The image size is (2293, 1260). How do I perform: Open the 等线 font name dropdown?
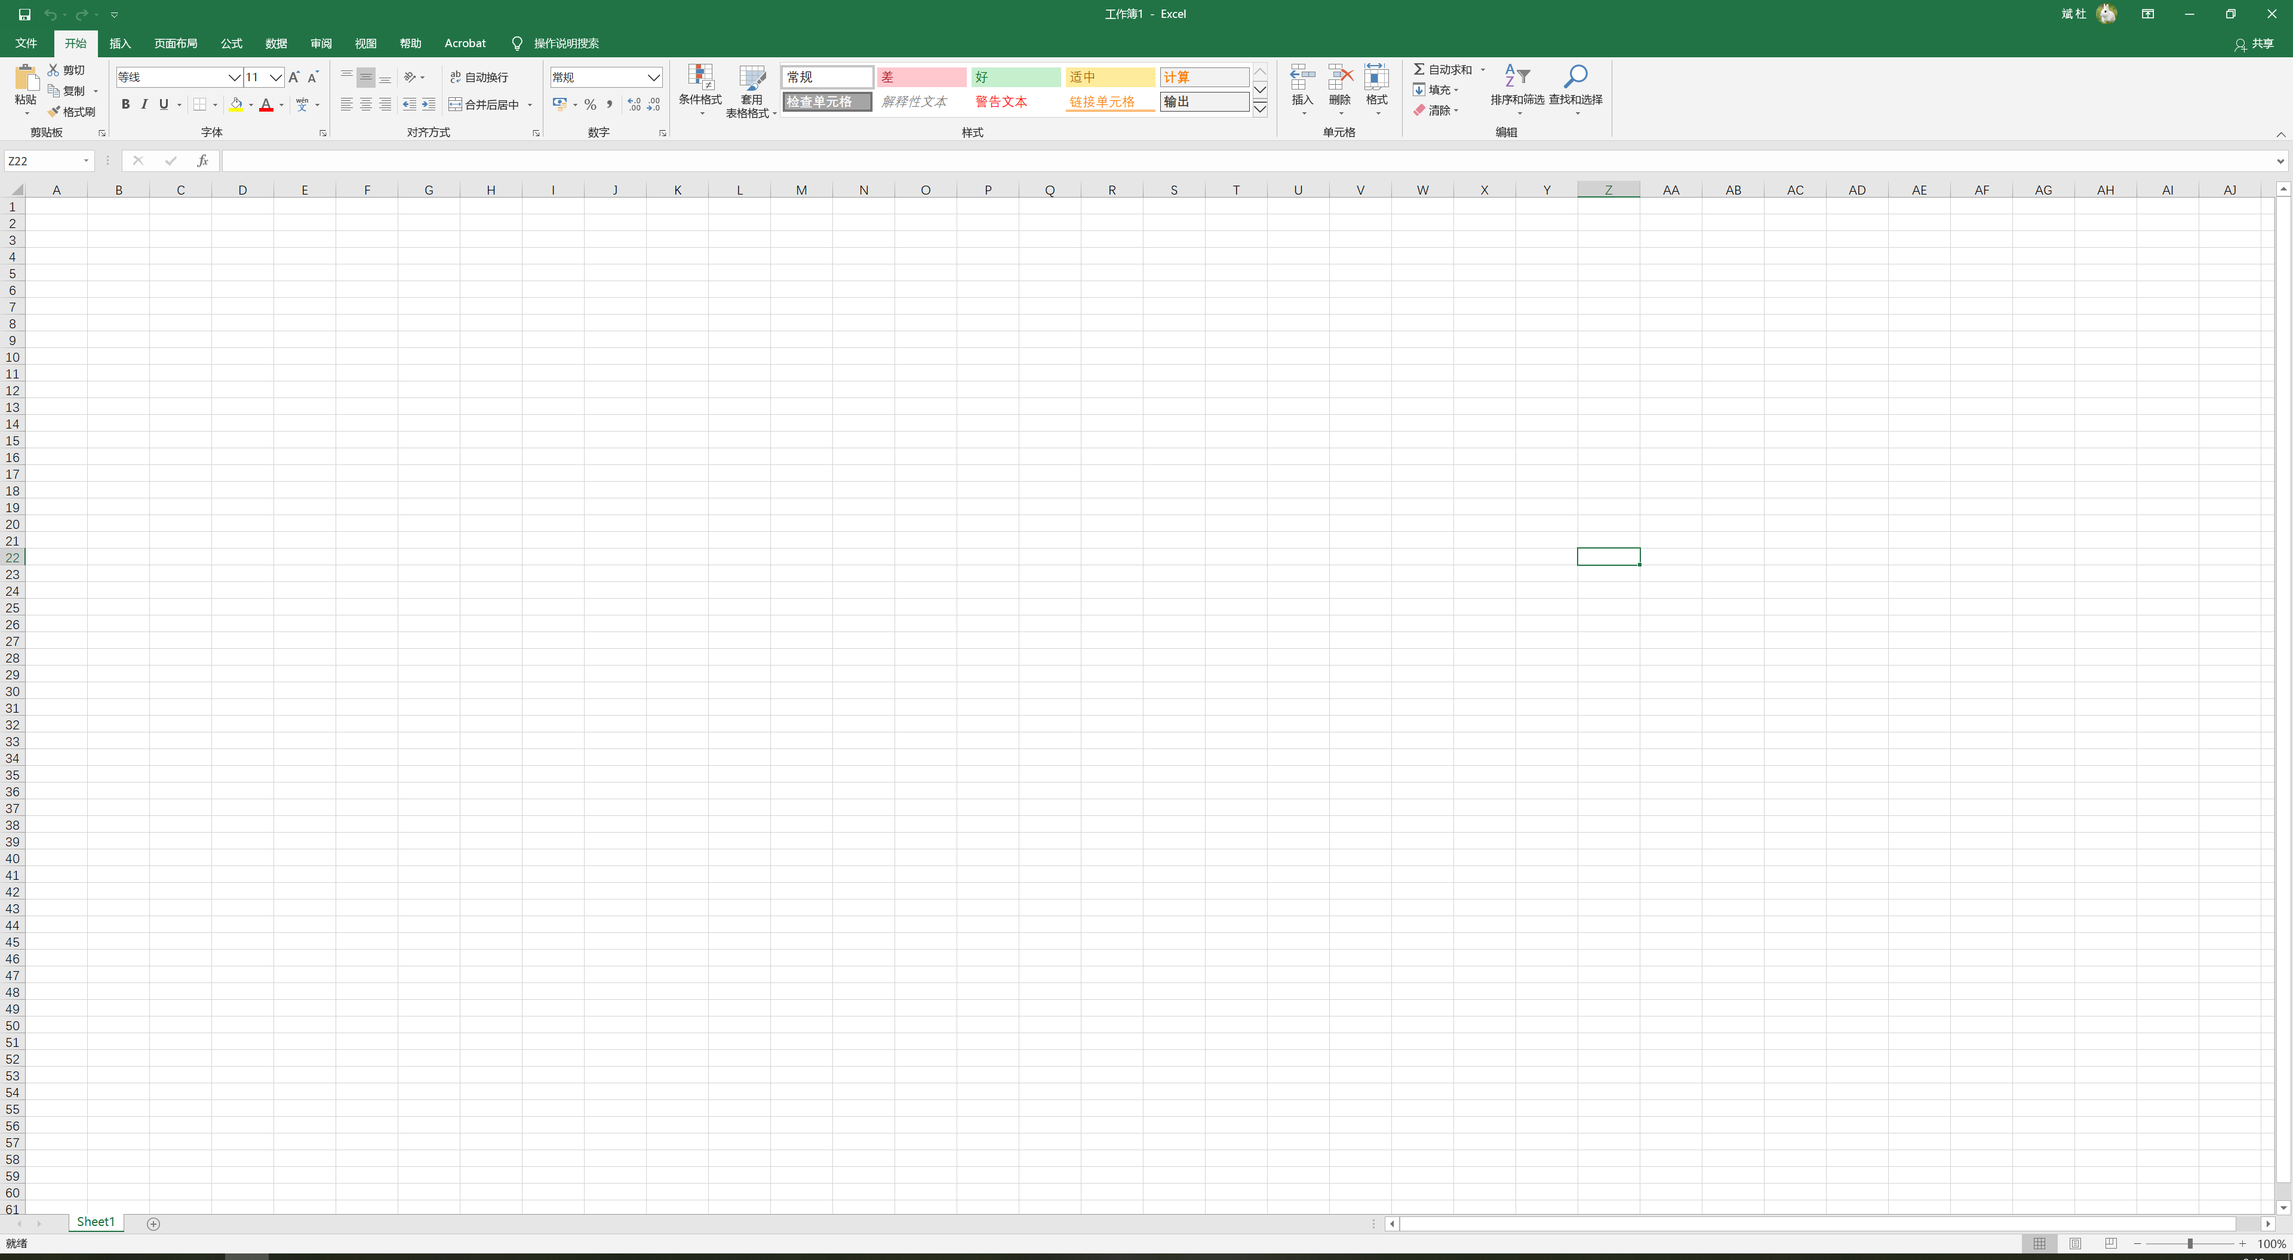pyautogui.click(x=234, y=78)
